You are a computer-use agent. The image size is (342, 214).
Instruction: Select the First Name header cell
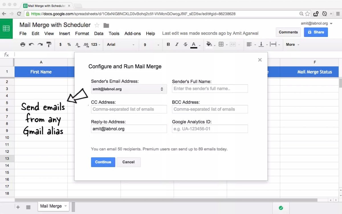point(41,72)
